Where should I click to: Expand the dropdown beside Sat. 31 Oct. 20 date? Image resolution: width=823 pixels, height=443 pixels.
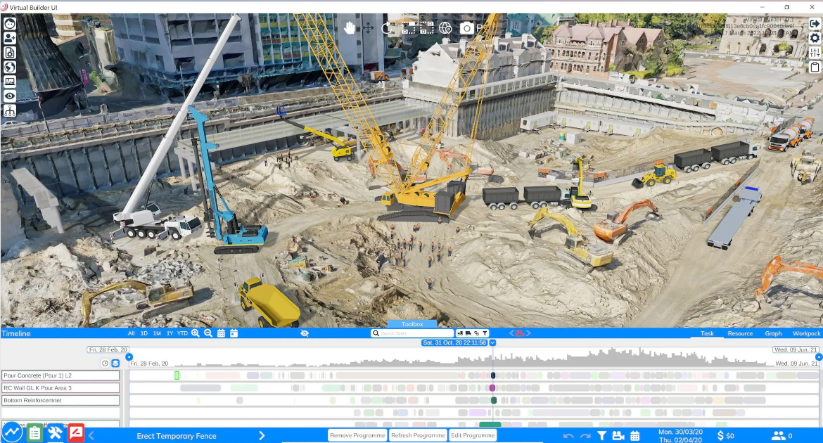[492, 342]
